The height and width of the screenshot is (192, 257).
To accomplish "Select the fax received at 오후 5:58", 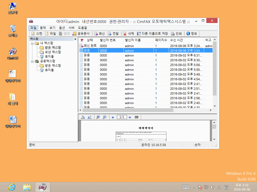I will pos(146,65).
